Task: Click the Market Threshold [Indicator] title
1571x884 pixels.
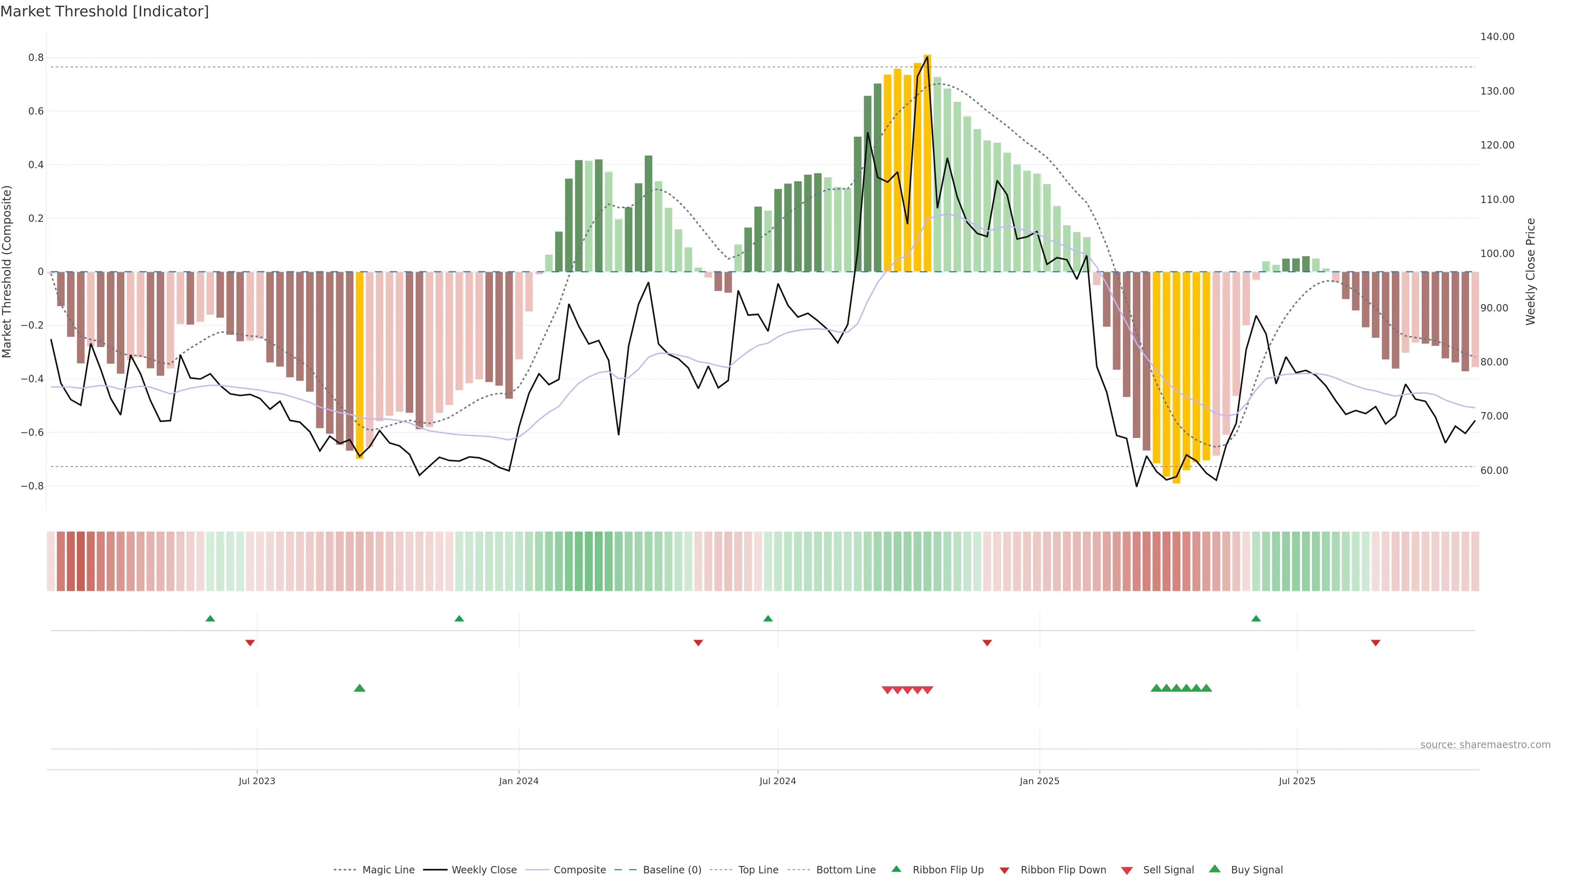Action: coord(104,11)
